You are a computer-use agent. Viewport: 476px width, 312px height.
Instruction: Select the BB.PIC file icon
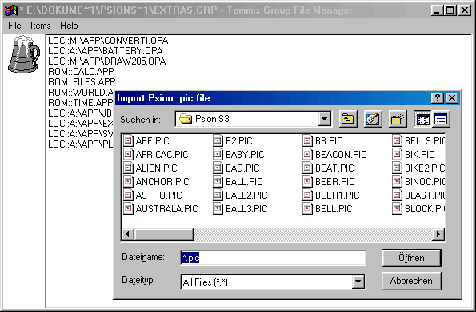(307, 141)
